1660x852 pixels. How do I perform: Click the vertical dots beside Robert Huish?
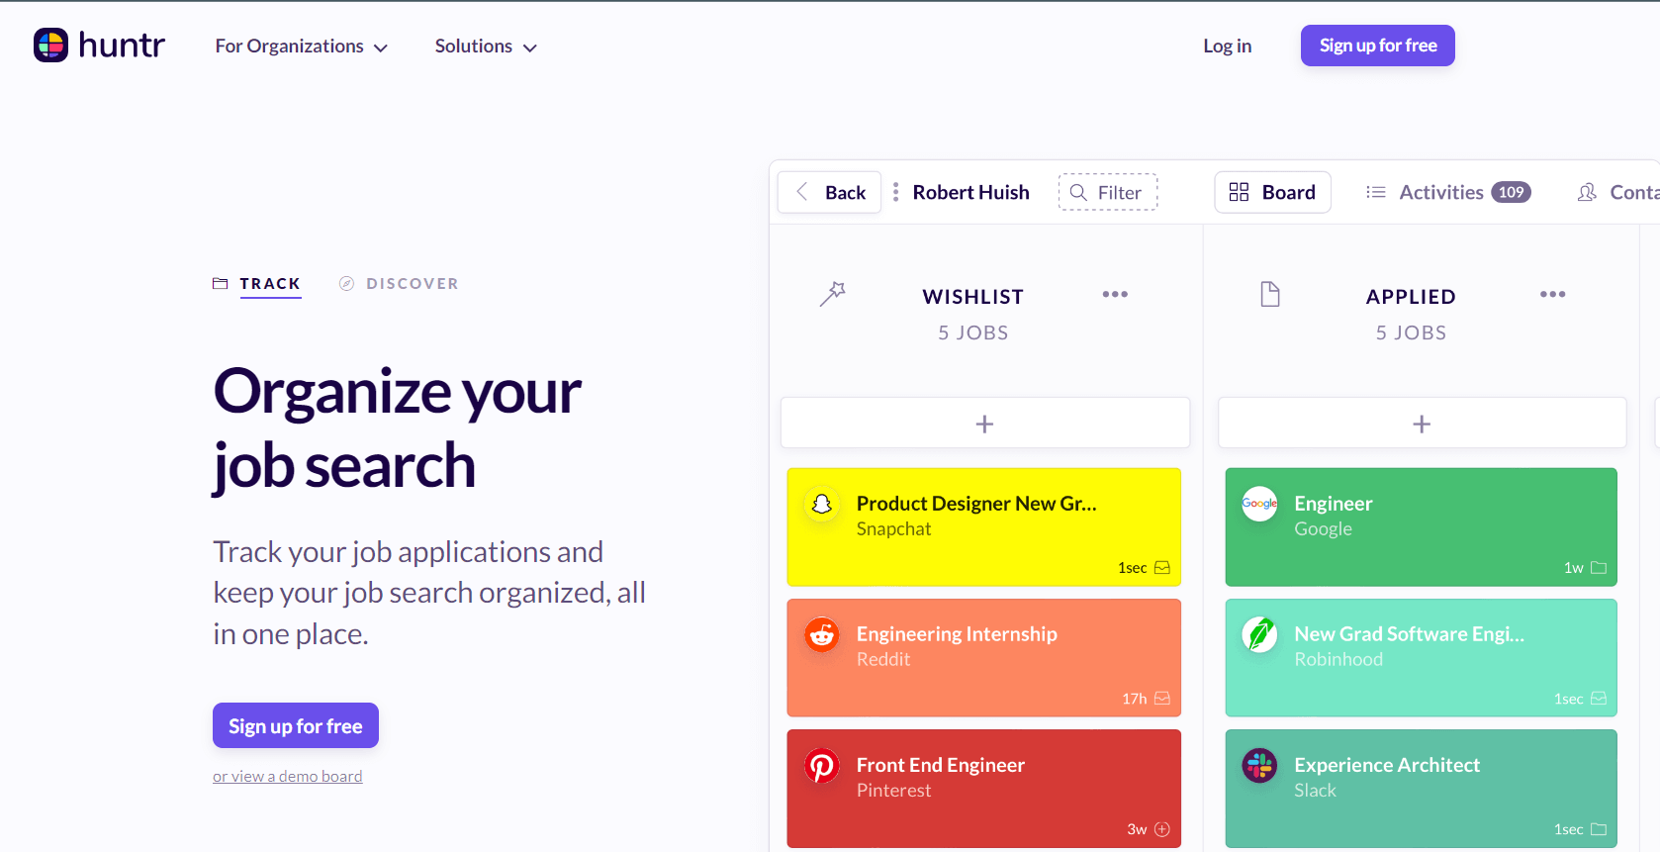896,192
